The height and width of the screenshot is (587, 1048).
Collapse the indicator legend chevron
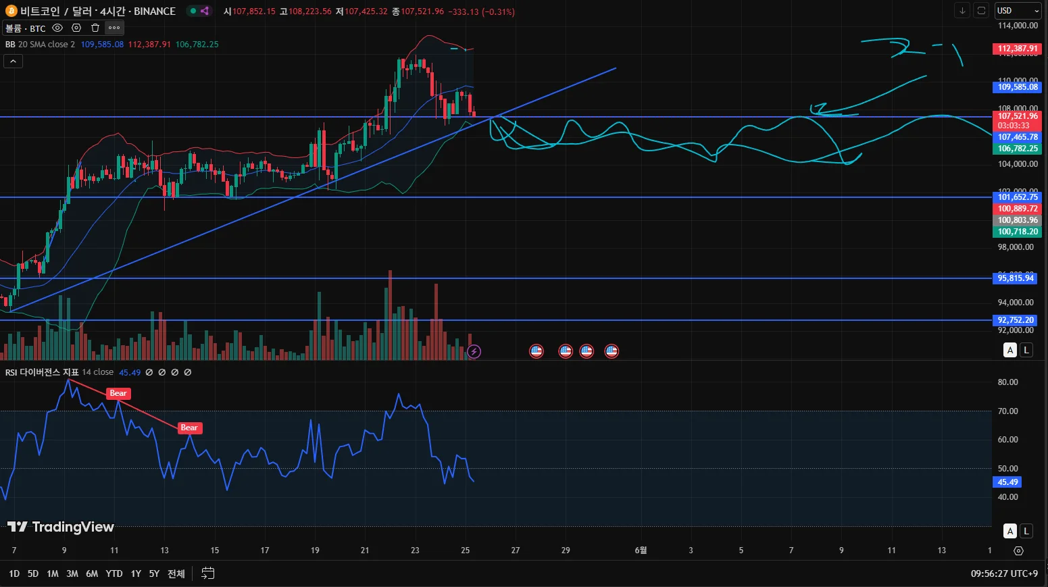13,61
